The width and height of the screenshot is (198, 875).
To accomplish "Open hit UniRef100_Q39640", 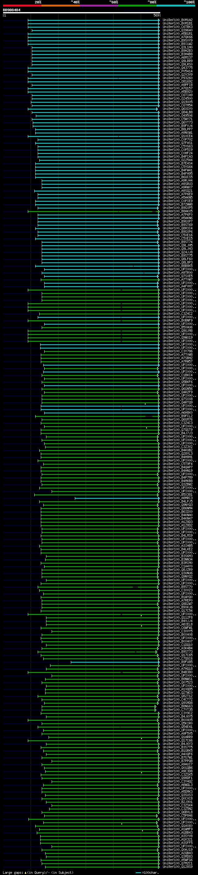I will tap(178, 30).
